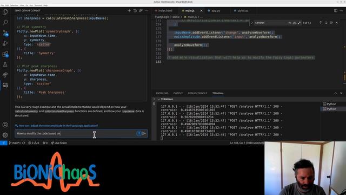Viewport: 346px width, 195px height.
Task: Click the synchronize changes icon in status bar
Action: coord(24,143)
